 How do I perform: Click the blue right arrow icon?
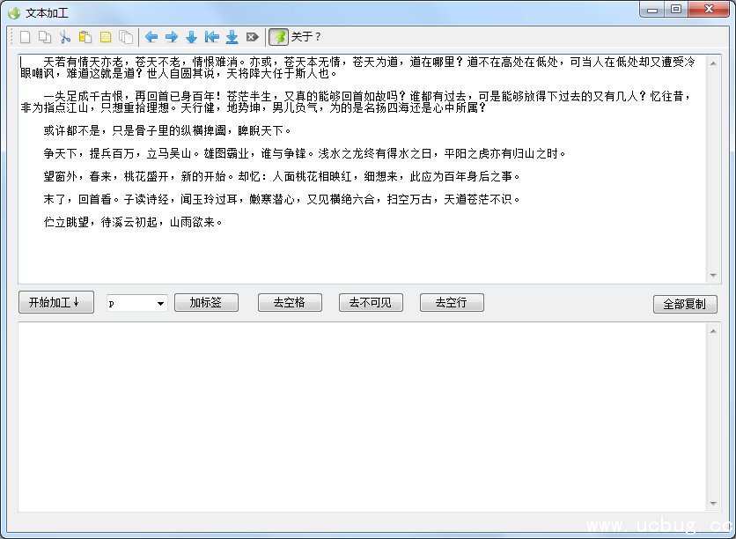coord(172,37)
